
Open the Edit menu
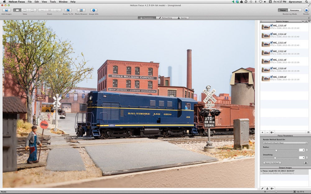coord(37,2)
